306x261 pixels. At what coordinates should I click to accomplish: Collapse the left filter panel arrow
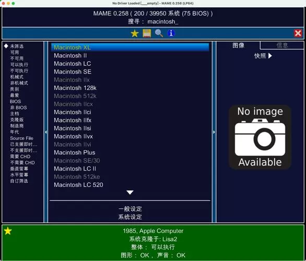[46, 132]
